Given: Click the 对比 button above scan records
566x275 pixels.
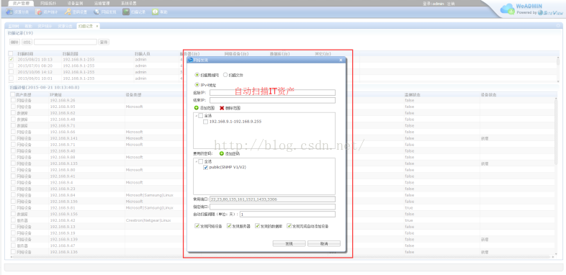Looking at the screenshot, I should pyautogui.click(x=27, y=42).
